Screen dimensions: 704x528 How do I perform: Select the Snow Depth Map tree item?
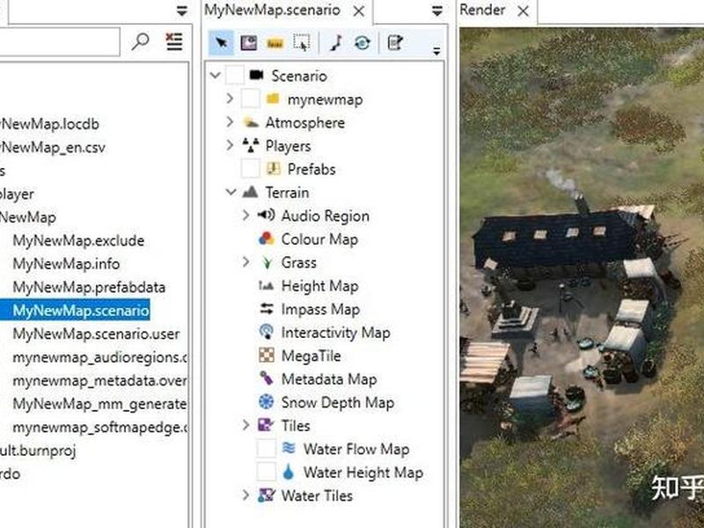point(338,402)
